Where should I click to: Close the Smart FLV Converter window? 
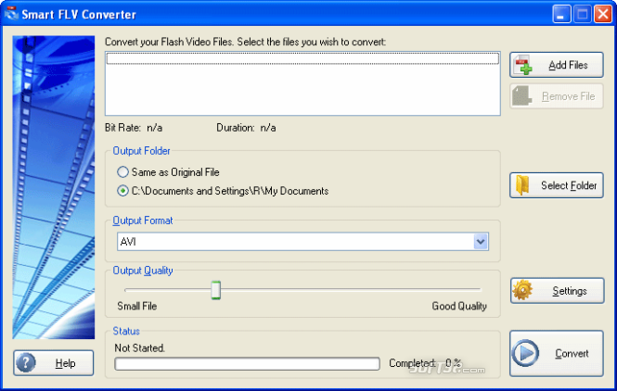(x=603, y=15)
